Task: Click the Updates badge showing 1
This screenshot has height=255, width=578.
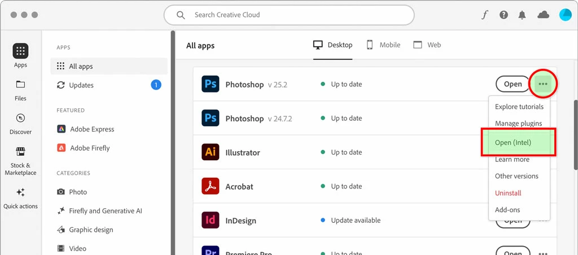Action: coord(156,85)
